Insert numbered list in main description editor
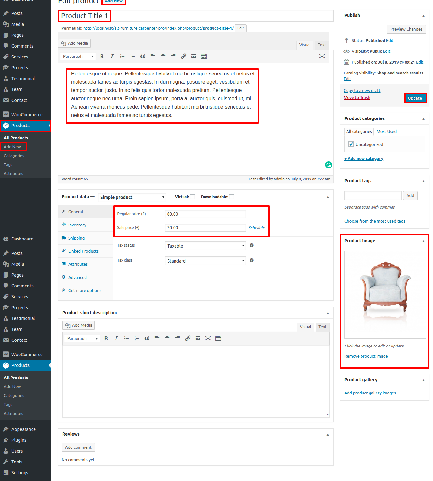Image resolution: width=433 pixels, height=481 pixels. pyautogui.click(x=132, y=57)
